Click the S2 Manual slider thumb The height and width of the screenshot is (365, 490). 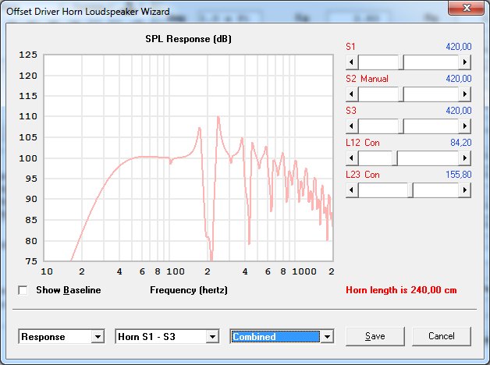(x=401, y=94)
